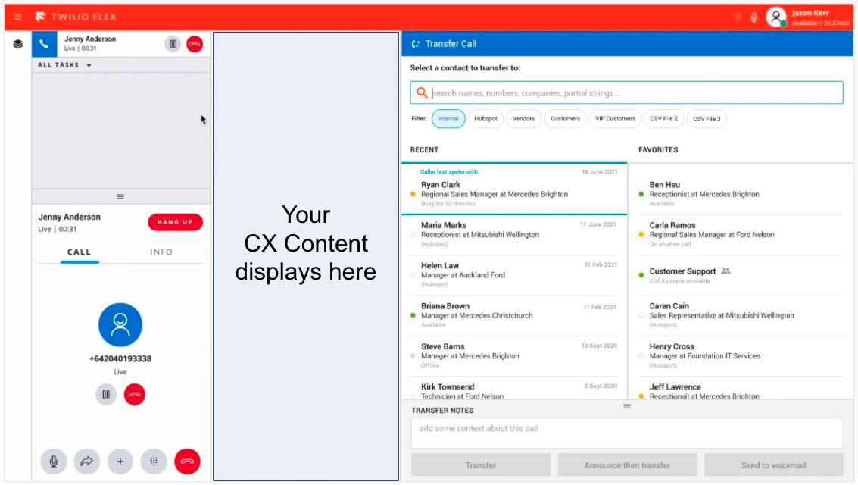Toggle the Internal filter chip
The width and height of the screenshot is (858, 485).
tap(448, 119)
